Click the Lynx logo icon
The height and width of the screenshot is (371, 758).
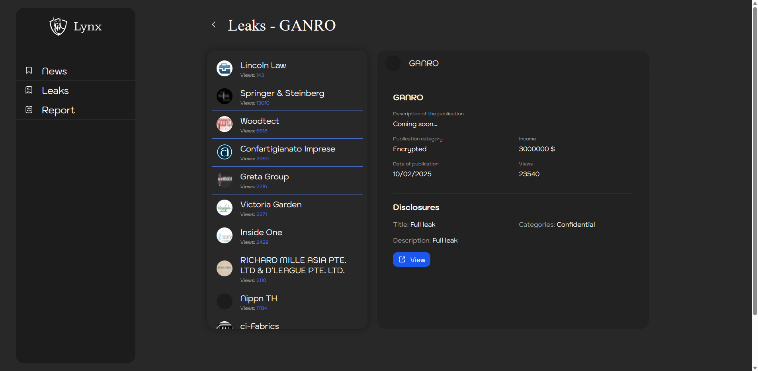tap(58, 26)
